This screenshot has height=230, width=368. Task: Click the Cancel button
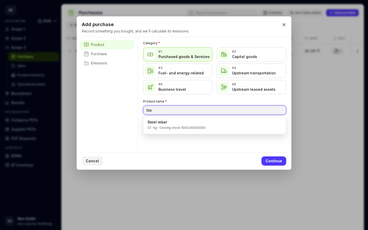point(92,161)
